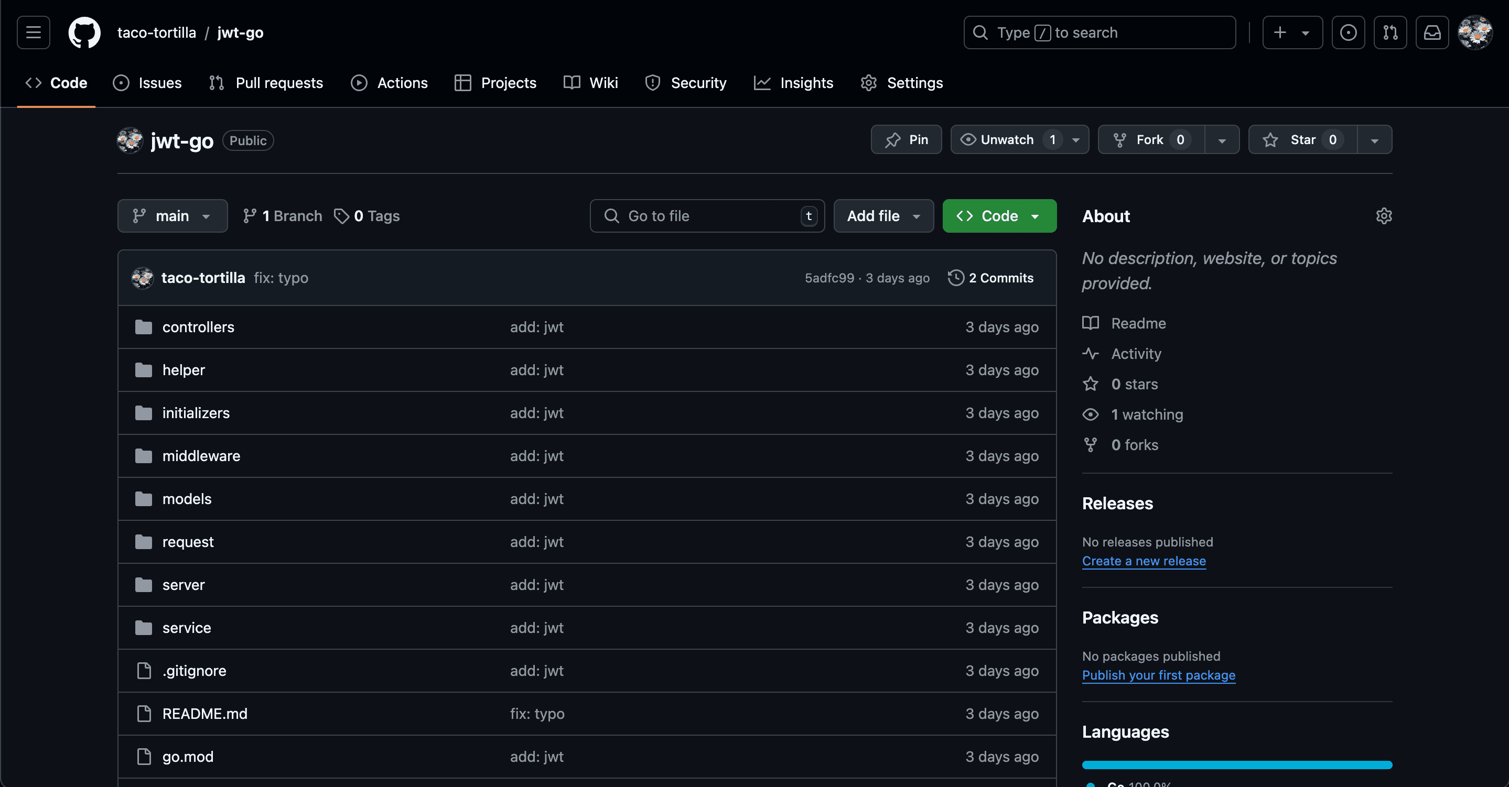The image size is (1509, 787).
Task: Open the Activity link in About
Action: tap(1121, 354)
